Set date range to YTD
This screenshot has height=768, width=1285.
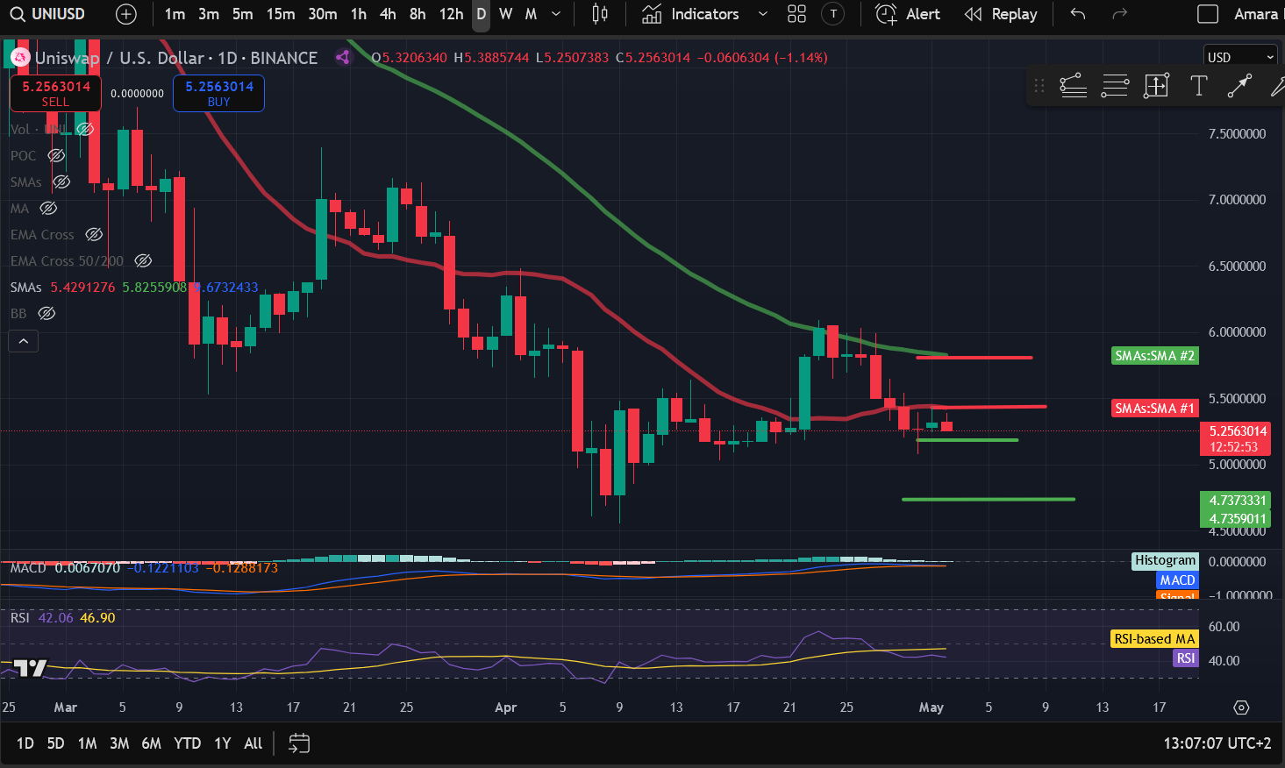coord(187,743)
